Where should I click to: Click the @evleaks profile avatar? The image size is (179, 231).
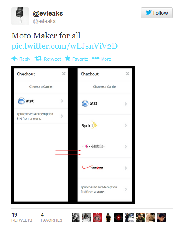click(x=20, y=16)
